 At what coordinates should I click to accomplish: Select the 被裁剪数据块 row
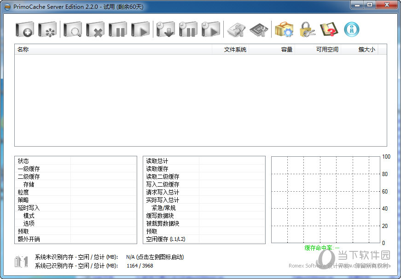tap(204, 223)
